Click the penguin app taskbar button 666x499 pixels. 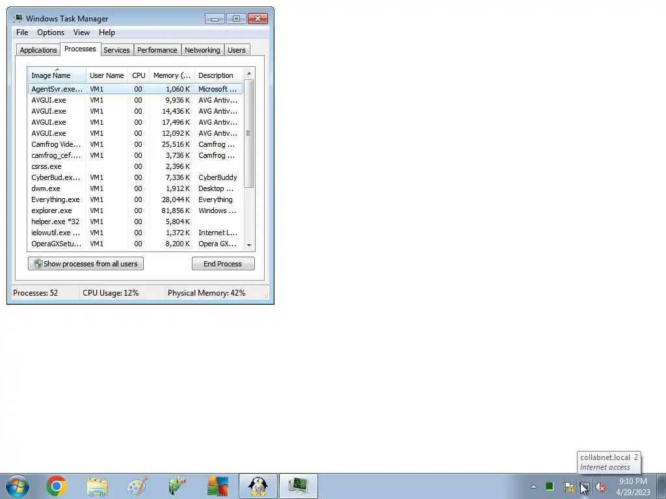point(258,486)
